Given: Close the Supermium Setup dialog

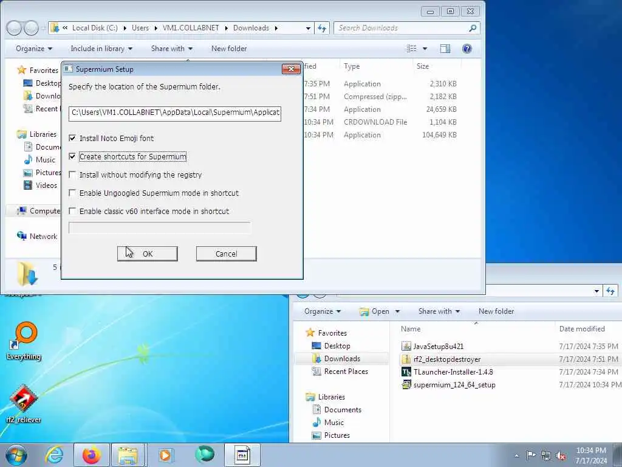Looking at the screenshot, I should pos(291,69).
